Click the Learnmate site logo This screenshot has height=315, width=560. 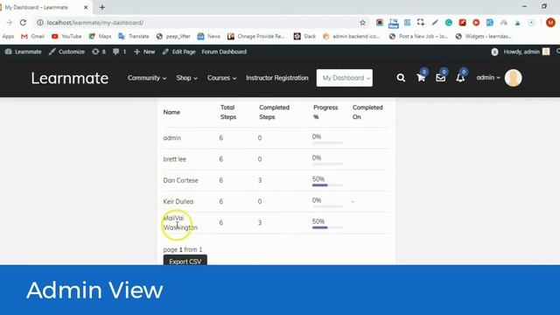tap(70, 78)
